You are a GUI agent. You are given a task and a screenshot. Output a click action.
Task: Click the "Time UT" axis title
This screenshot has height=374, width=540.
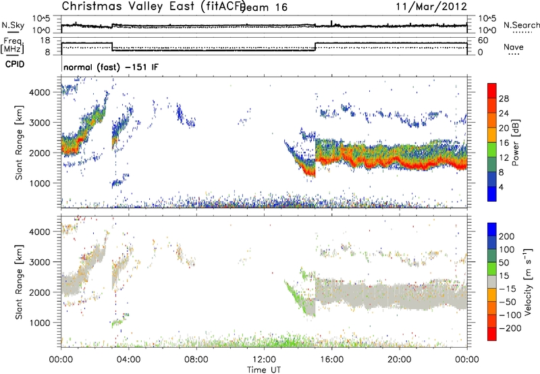coord(264,369)
